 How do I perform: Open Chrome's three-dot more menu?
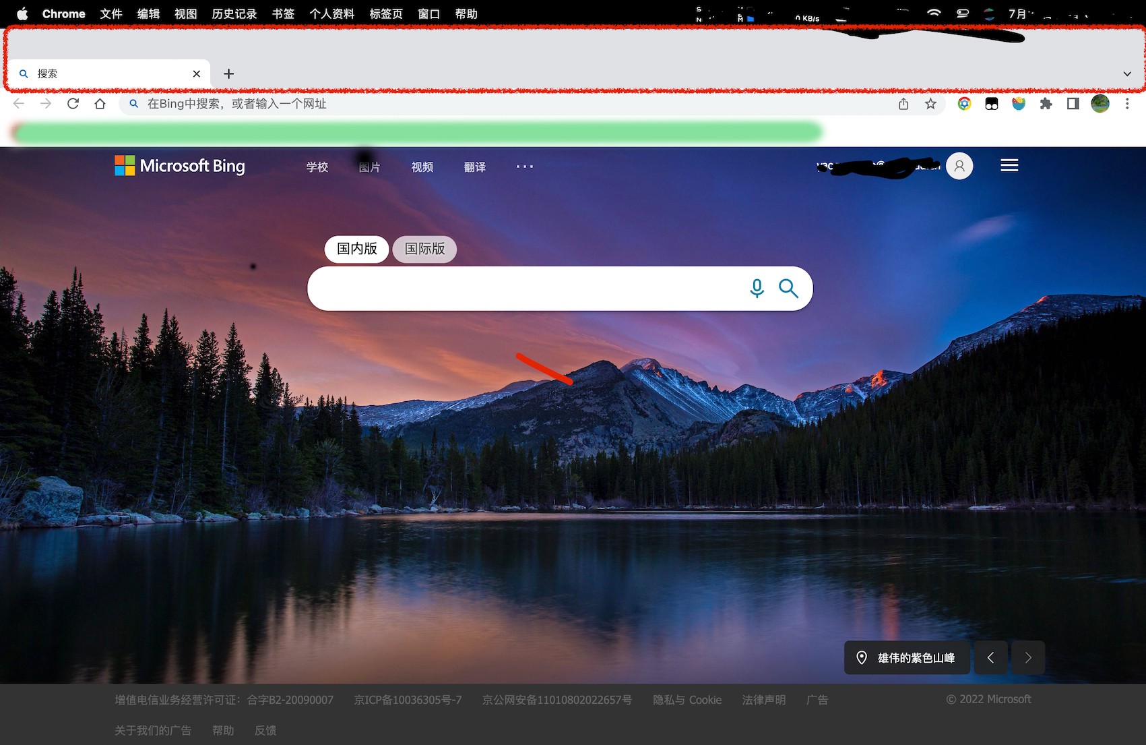[x=1126, y=104]
